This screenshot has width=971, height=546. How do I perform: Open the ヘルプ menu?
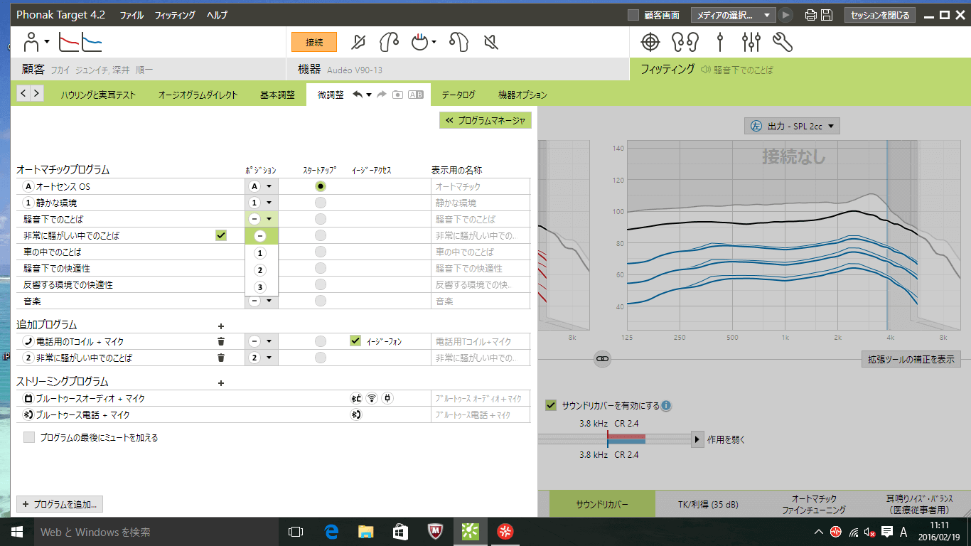click(x=217, y=15)
